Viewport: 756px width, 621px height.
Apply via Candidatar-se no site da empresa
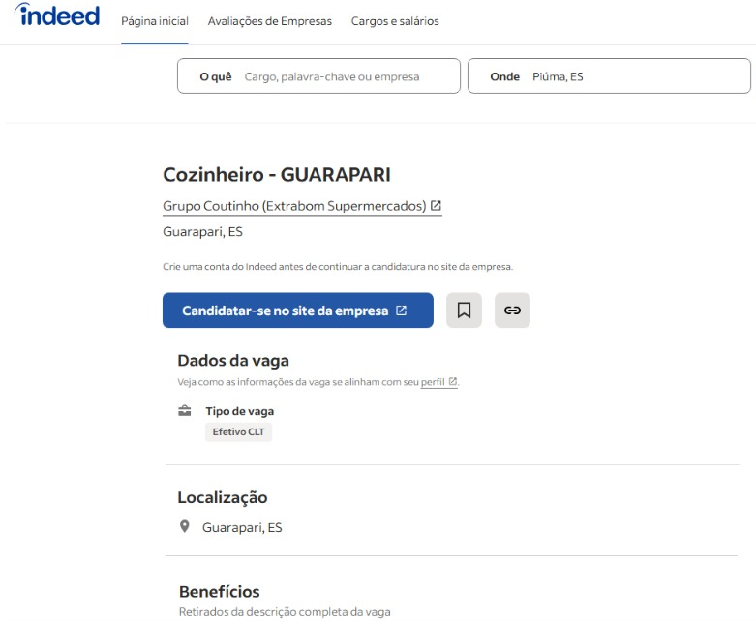click(298, 310)
